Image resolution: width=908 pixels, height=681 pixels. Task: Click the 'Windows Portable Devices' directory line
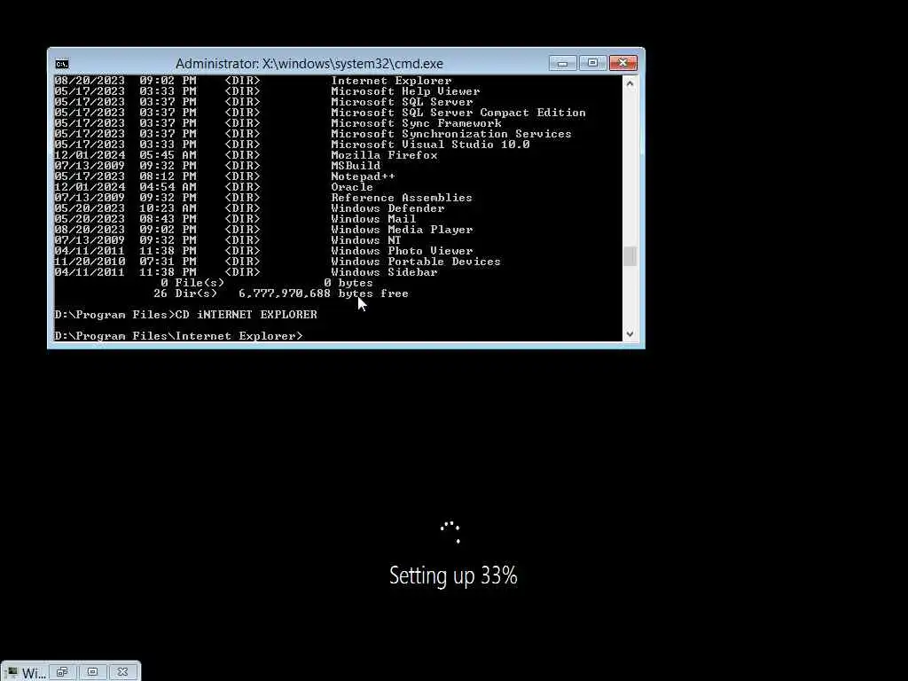pos(278,262)
